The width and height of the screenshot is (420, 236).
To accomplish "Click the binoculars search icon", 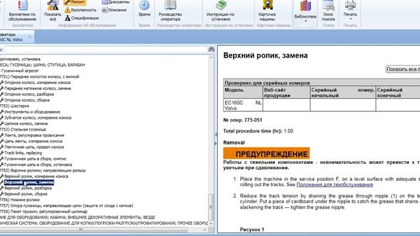I will (211, 50).
